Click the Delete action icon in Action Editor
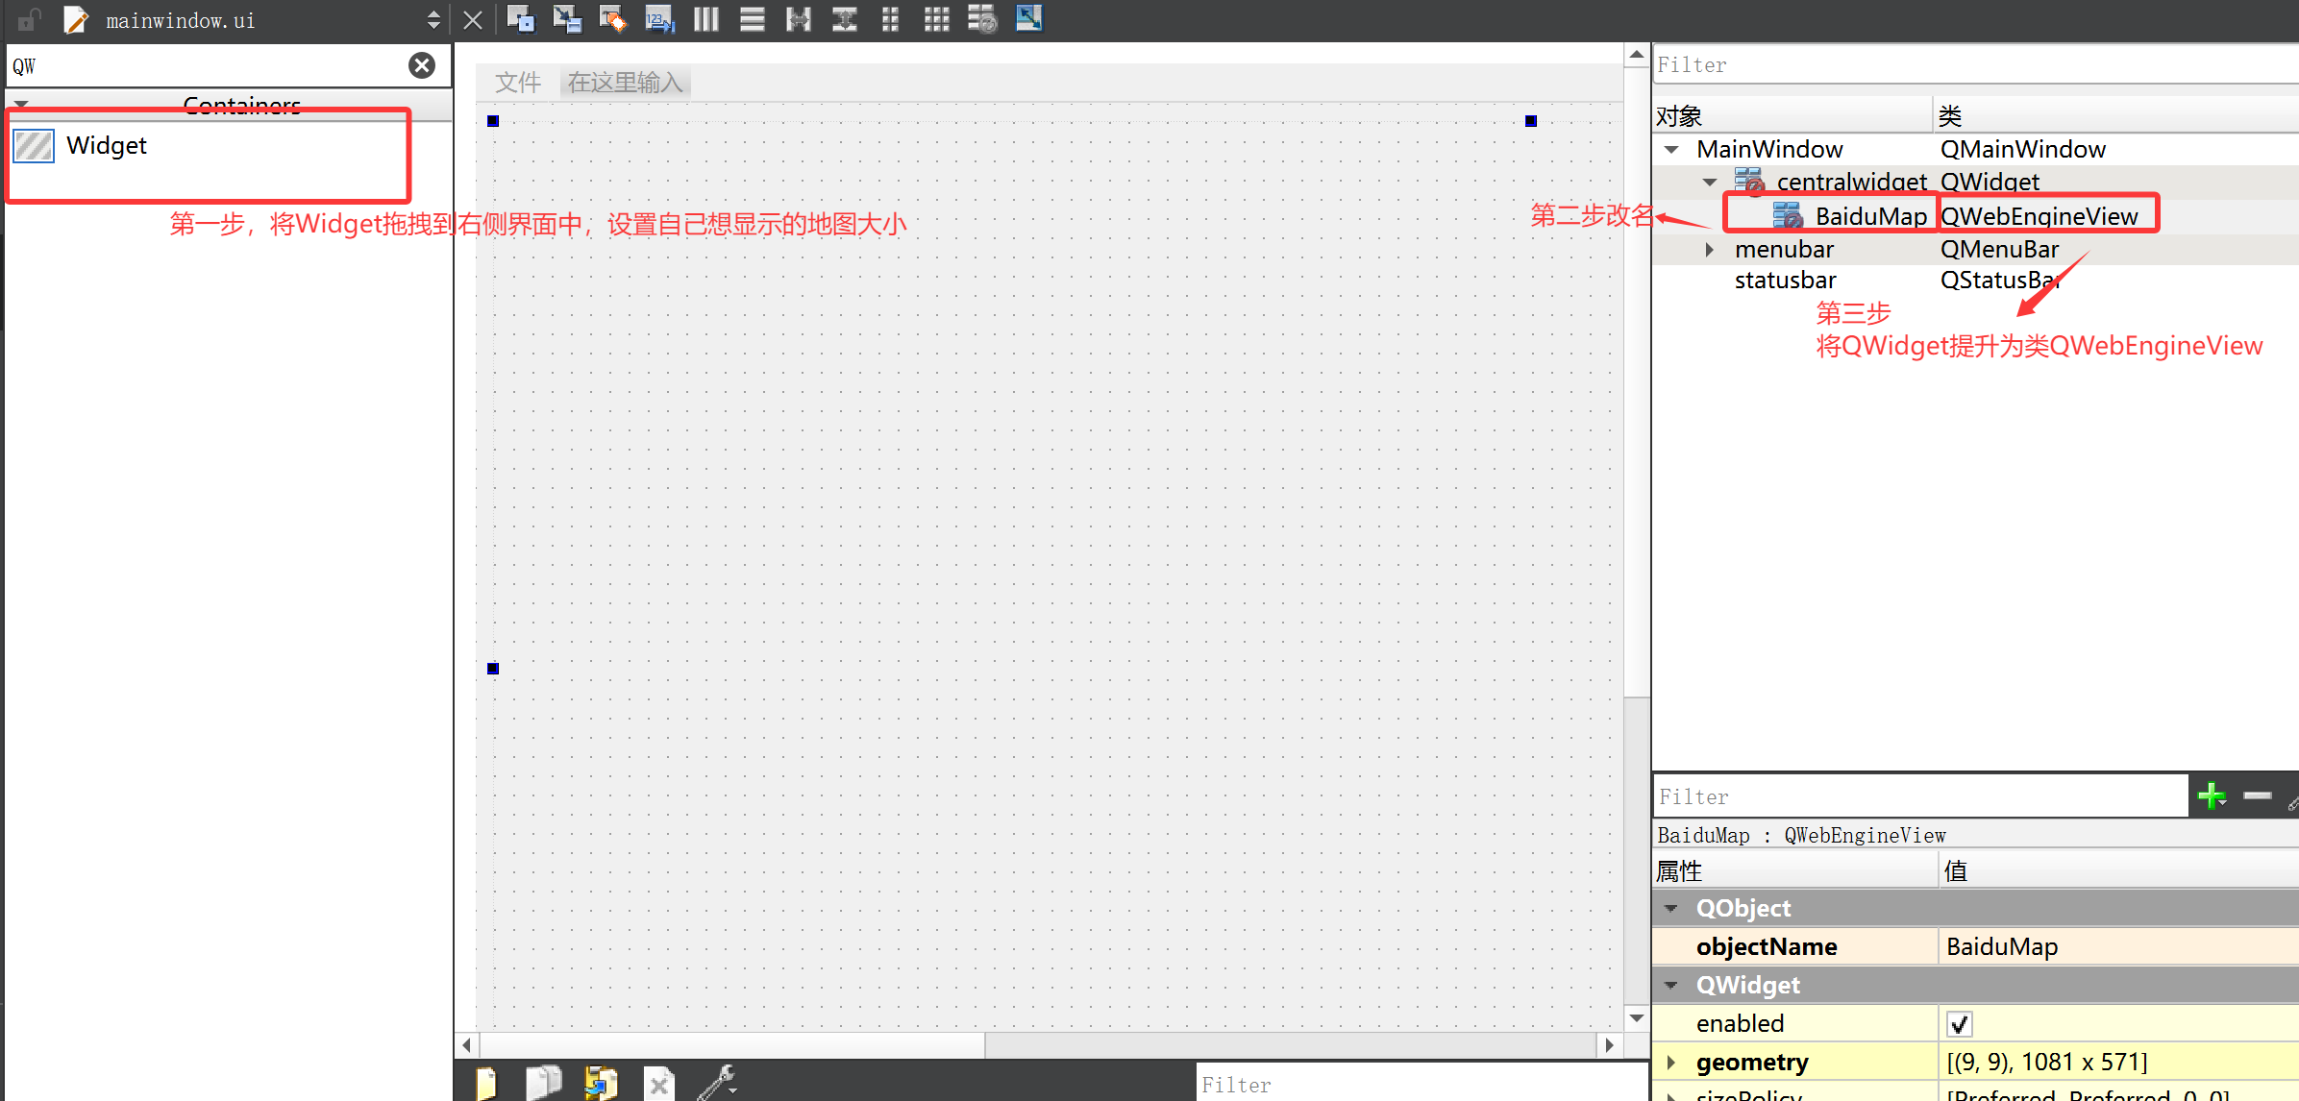2299x1101 pixels. (658, 1084)
